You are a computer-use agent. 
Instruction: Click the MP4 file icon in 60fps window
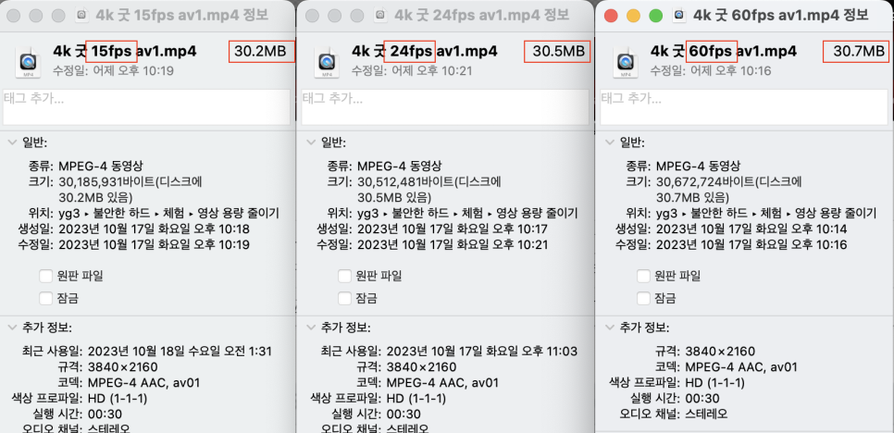[626, 61]
